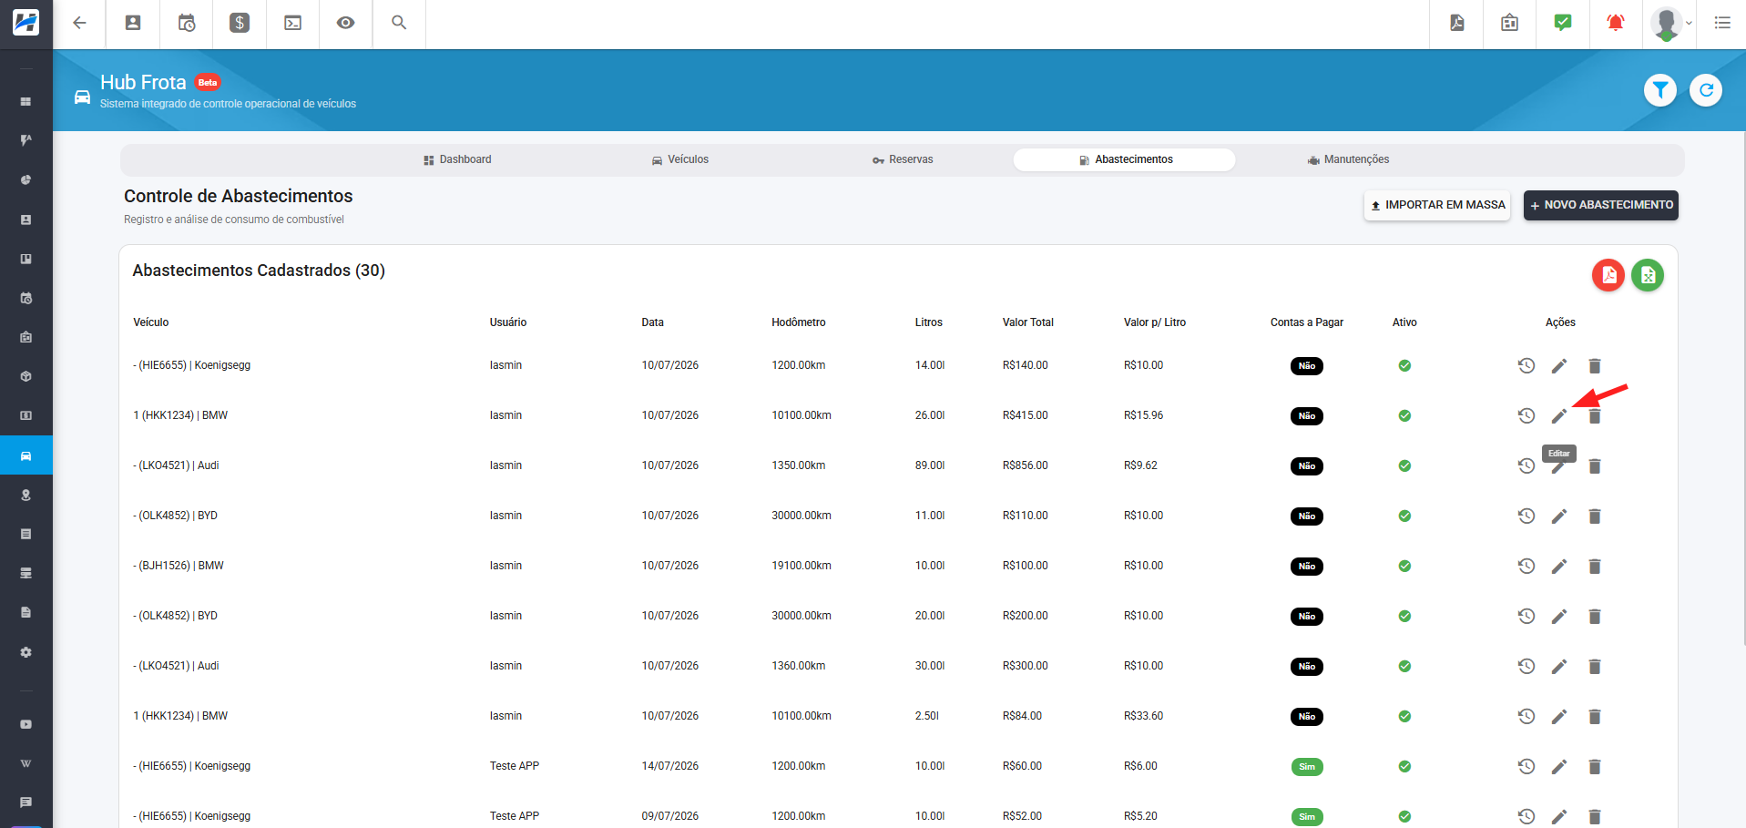View history of LKO4521 Audi 89.00l record

click(1526, 466)
